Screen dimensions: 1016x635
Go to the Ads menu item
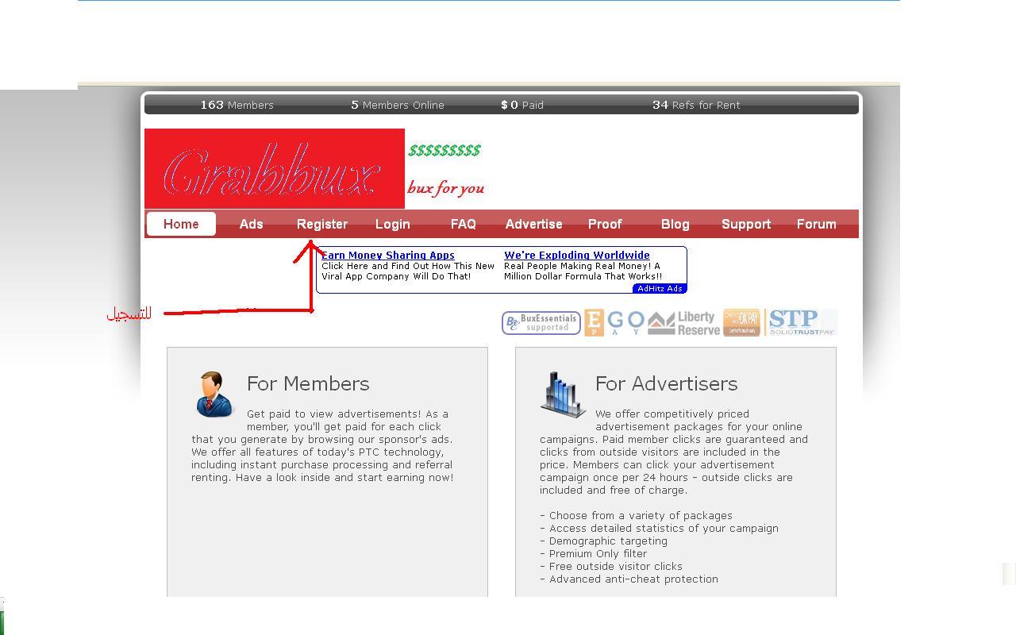click(251, 224)
